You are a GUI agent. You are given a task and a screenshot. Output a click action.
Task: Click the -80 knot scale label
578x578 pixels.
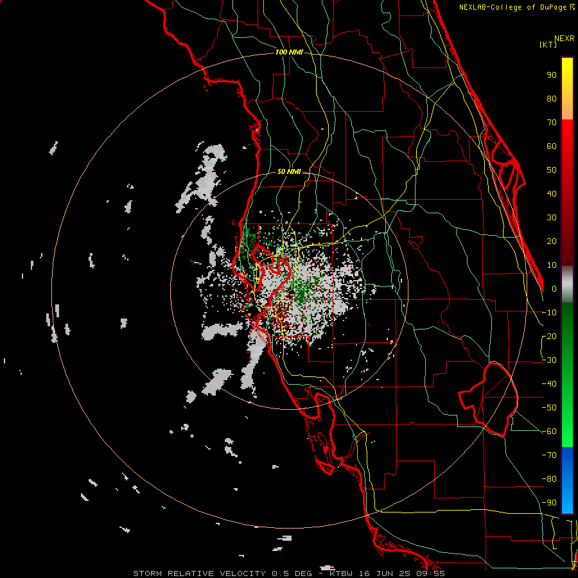[549, 479]
